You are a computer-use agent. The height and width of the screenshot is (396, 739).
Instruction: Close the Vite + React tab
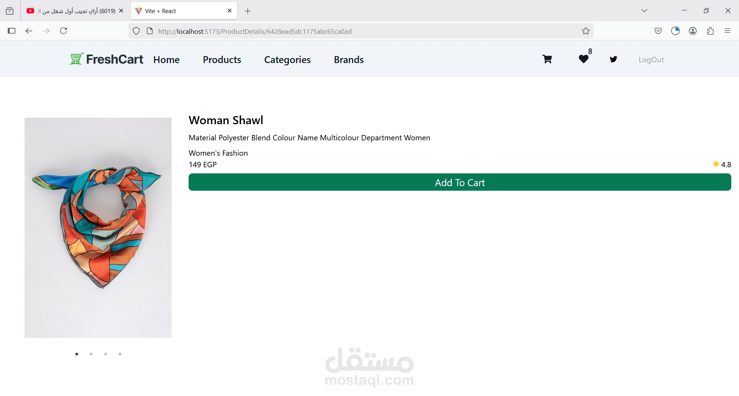click(229, 11)
